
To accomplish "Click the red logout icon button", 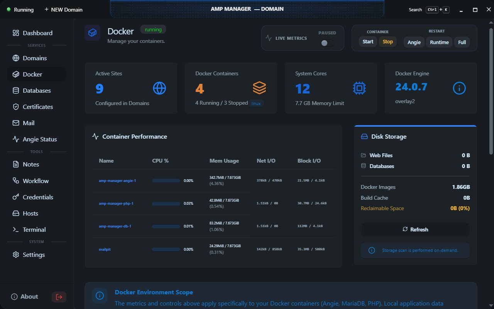I will pyautogui.click(x=59, y=297).
